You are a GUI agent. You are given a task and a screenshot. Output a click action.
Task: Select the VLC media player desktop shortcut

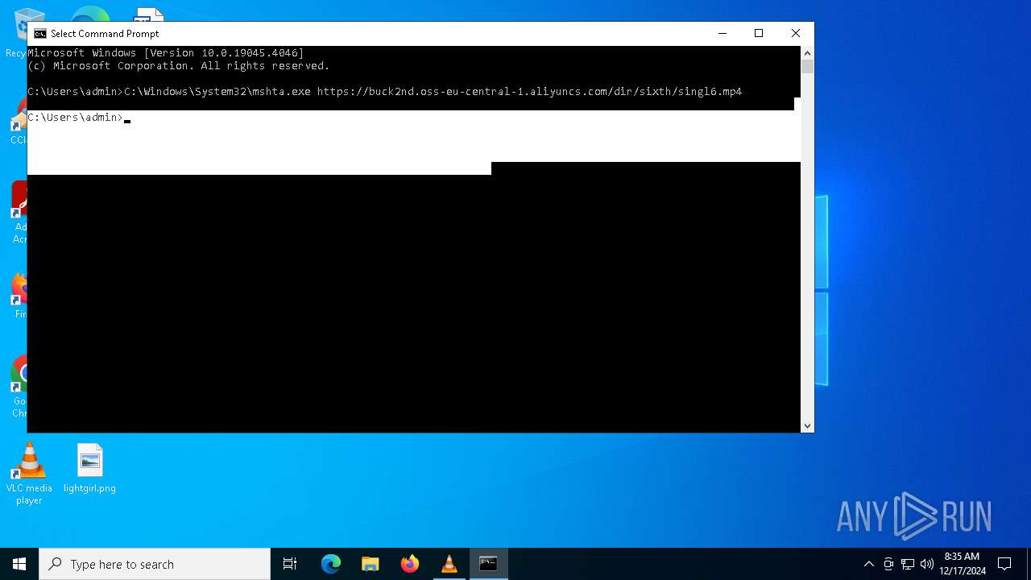tap(29, 474)
